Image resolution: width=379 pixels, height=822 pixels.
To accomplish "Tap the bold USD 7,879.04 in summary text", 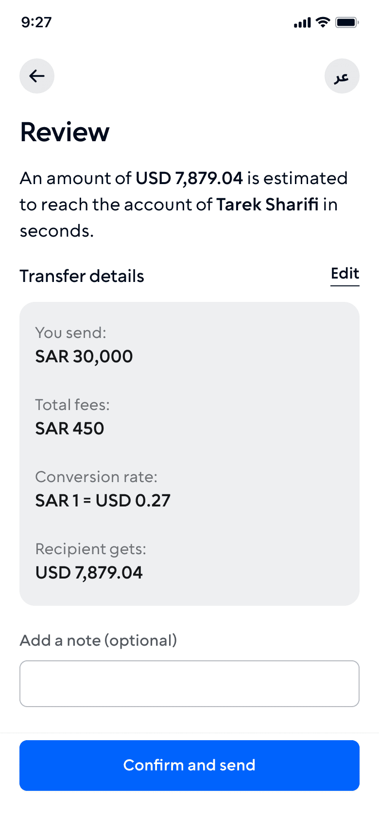I will (189, 178).
